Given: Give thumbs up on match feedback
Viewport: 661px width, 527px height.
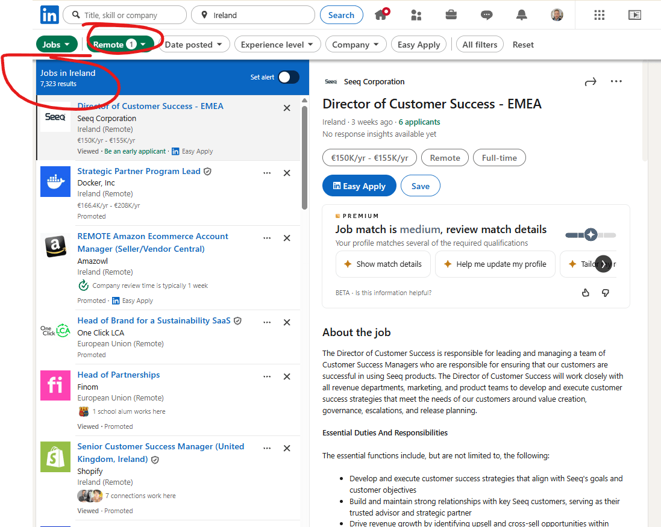Looking at the screenshot, I should click(x=586, y=293).
